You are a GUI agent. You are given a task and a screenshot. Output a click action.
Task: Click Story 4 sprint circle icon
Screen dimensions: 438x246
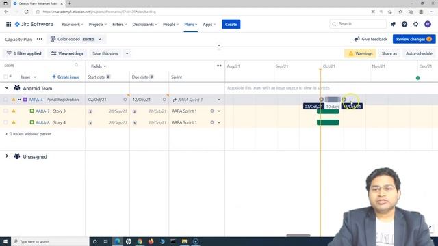click(x=212, y=122)
